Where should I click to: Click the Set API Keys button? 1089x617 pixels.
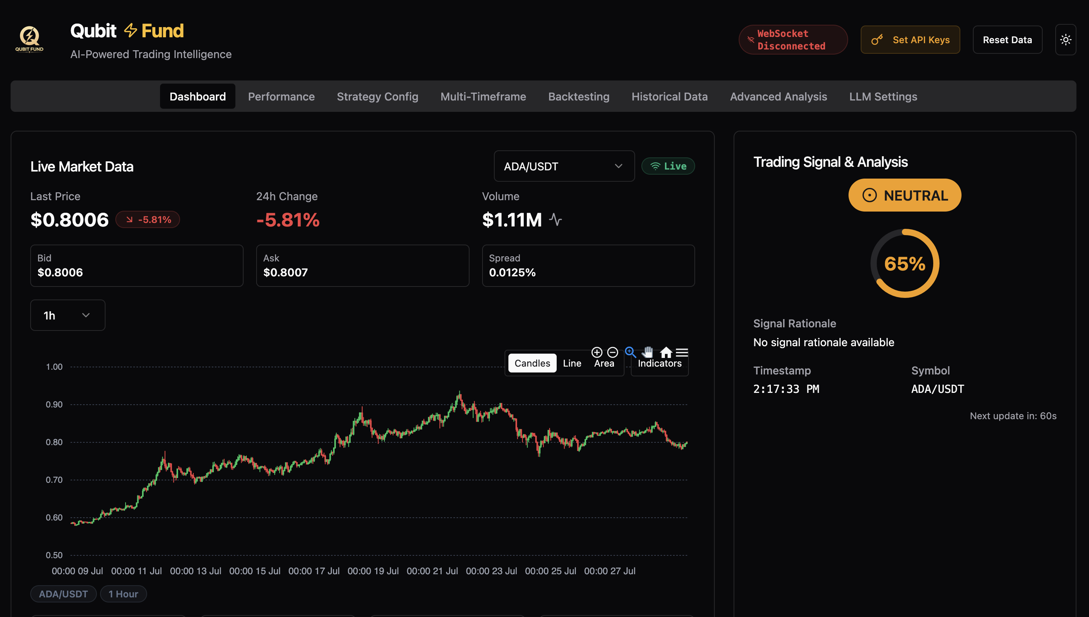[x=911, y=39]
